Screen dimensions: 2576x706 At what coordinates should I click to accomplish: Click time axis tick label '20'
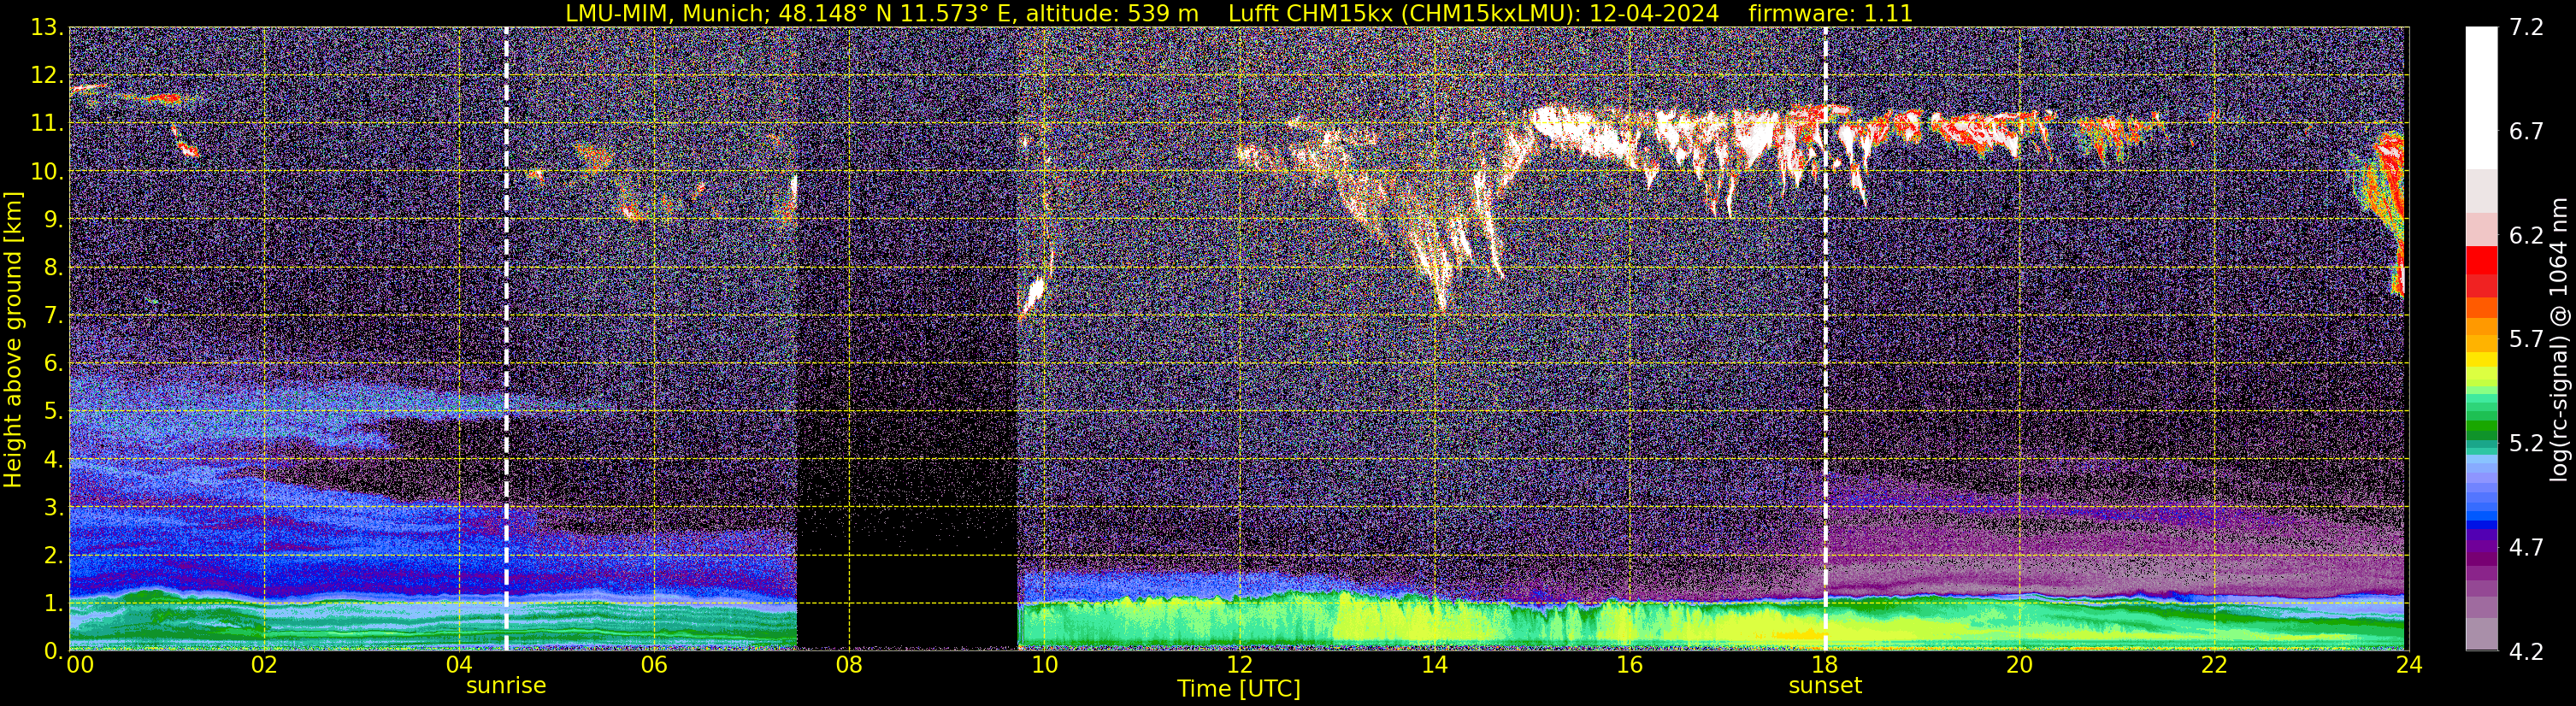(2019, 665)
